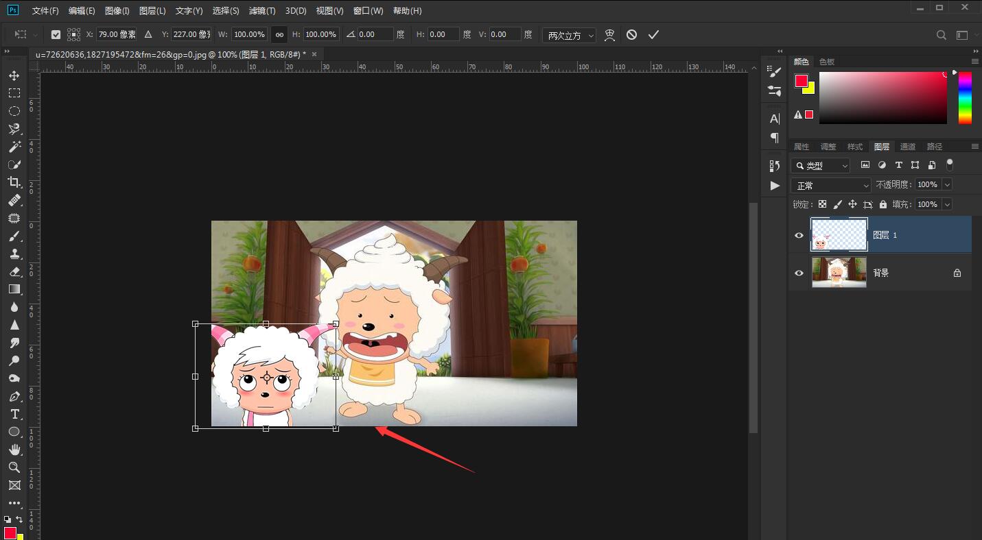The image size is (982, 540).
Task: Hide the 图层 1 layer visibility eye
Action: (799, 235)
